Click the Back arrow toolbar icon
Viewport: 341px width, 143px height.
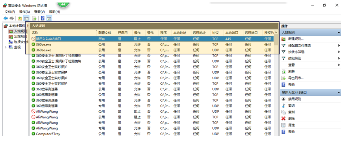coord(6,18)
